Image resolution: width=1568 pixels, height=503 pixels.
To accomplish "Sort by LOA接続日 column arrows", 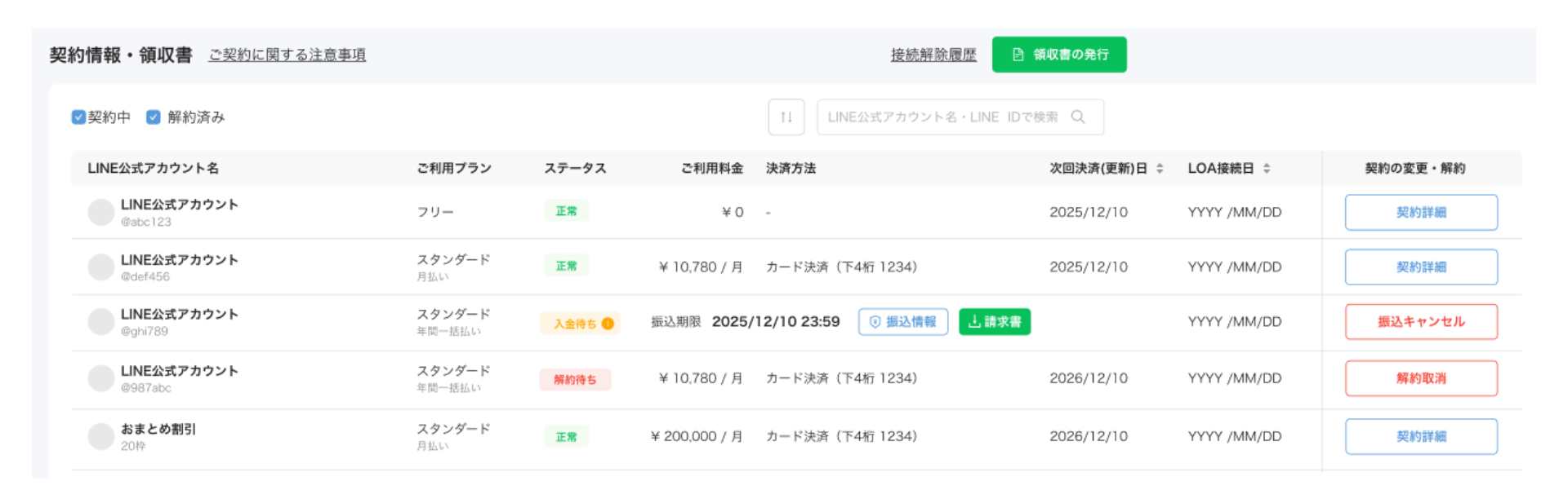I will point(1267,169).
